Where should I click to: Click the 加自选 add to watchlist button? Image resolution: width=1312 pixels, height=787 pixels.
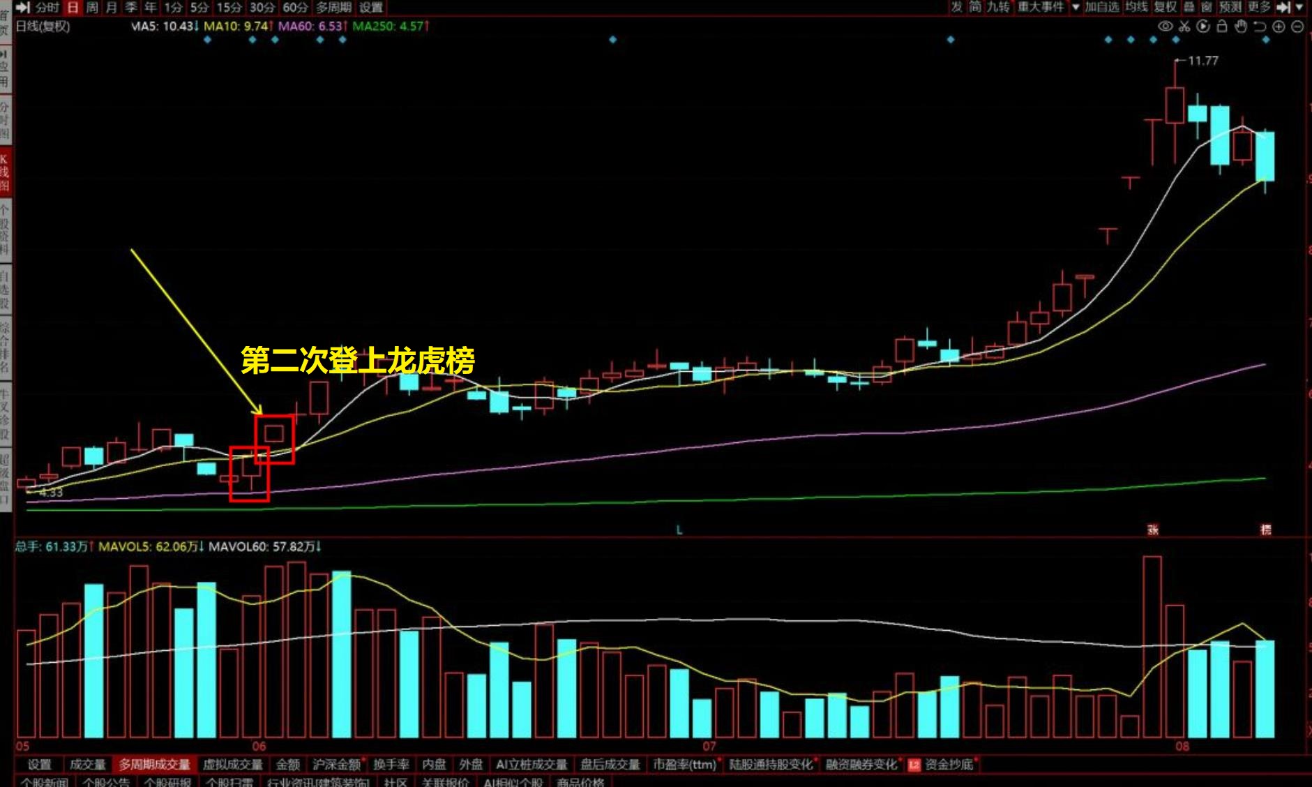pos(1101,7)
